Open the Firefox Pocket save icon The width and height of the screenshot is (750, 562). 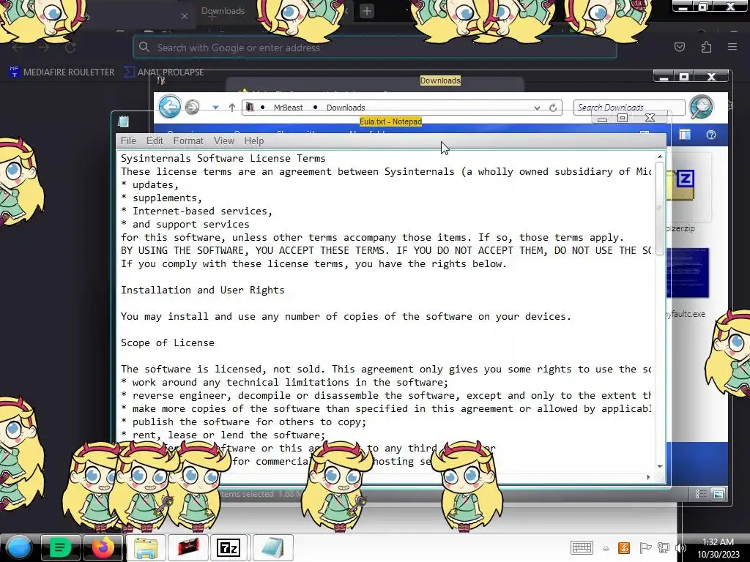(x=679, y=47)
